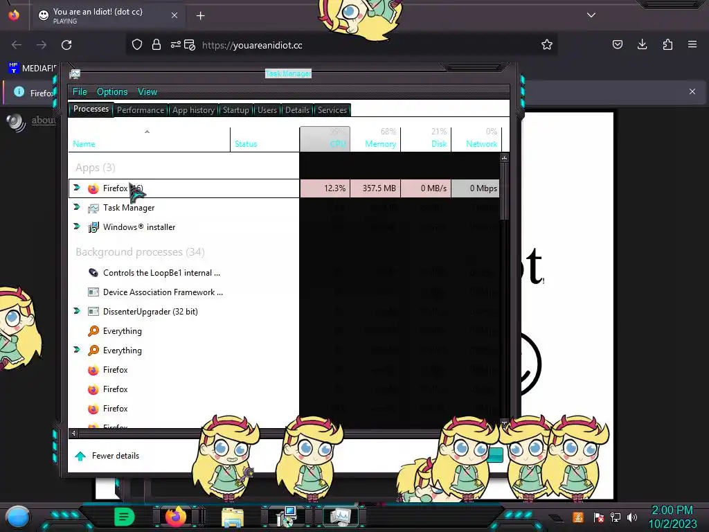709x532 pixels.
Task: Switch to the App history tab
Action: [x=194, y=110]
